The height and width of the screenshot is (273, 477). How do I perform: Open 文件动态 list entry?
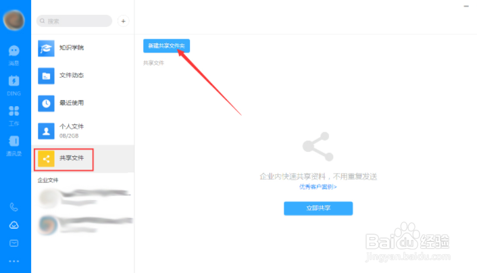click(82, 76)
